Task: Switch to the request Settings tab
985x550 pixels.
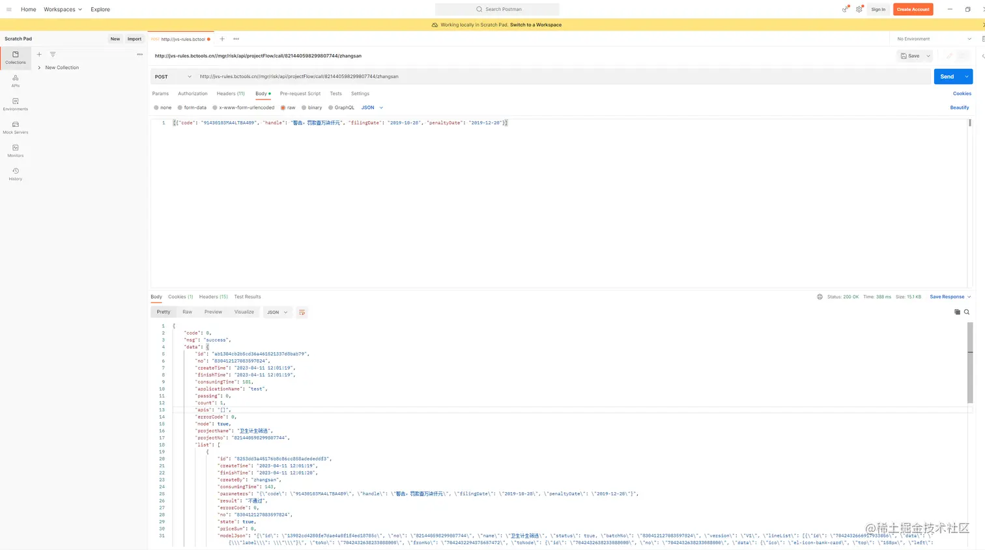Action: [360, 94]
